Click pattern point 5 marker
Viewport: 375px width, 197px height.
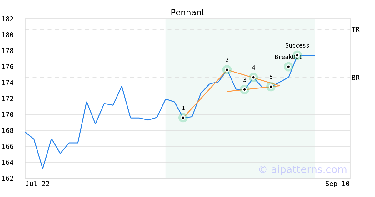[271, 87]
